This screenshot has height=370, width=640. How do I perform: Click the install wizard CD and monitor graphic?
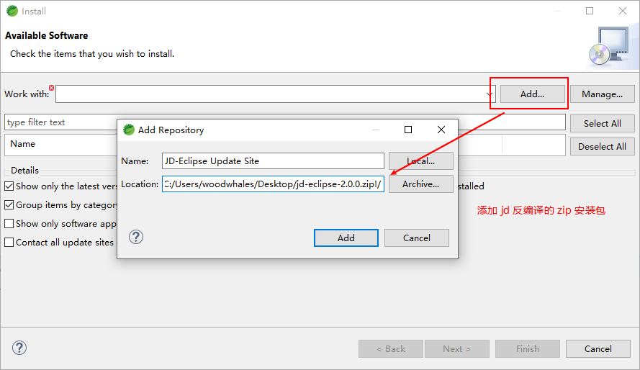point(609,47)
